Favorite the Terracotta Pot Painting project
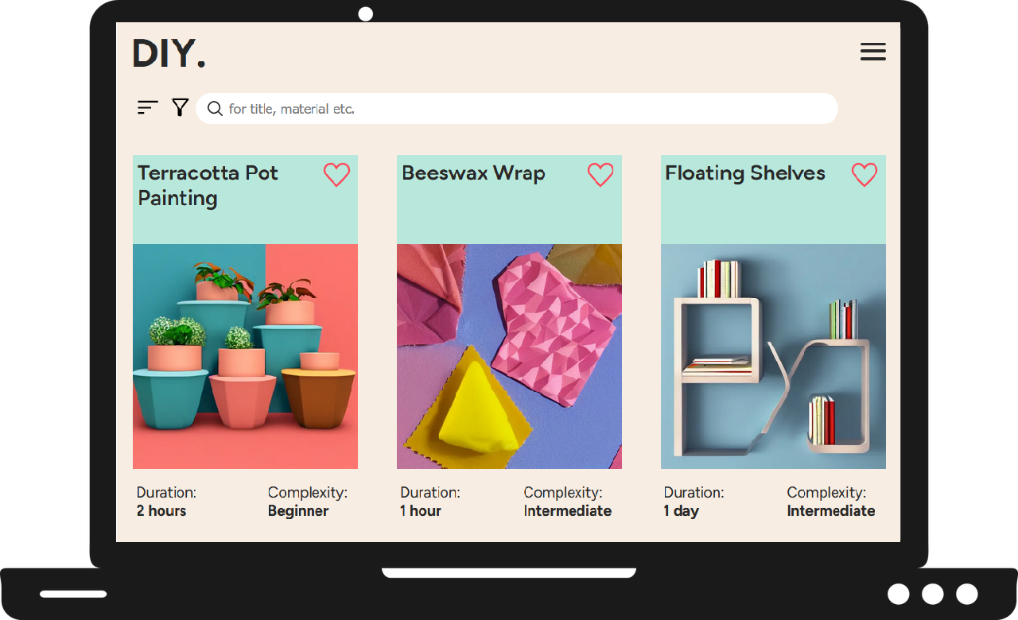The height and width of the screenshot is (620, 1018). (336, 175)
